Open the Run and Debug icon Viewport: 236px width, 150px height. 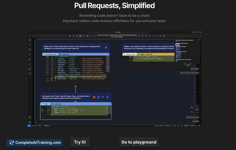(x=30, y=59)
